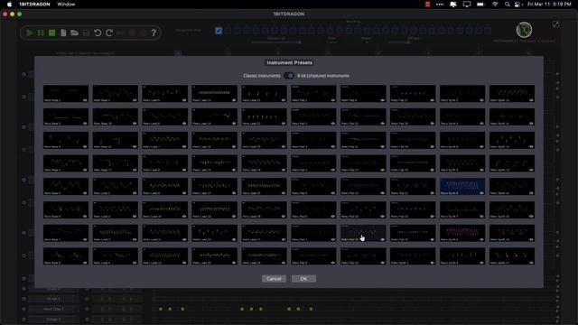
Task: Click the preview eye icon on Retro Synth 17
Action: tap(531, 263)
